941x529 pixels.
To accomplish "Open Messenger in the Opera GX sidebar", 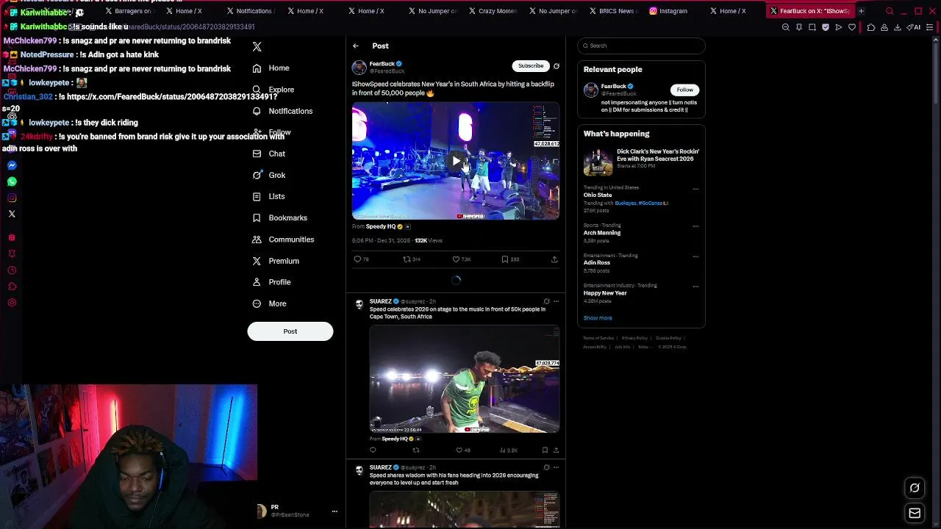I will tap(12, 165).
